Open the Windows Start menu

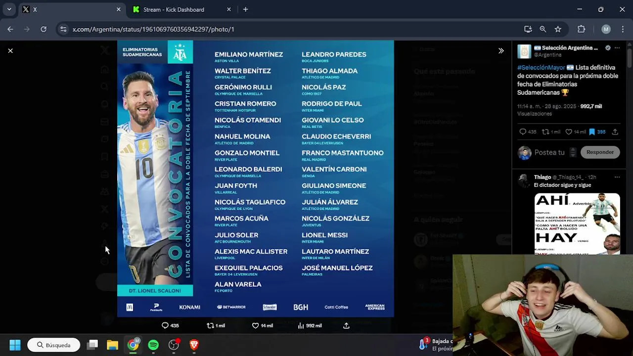tap(15, 345)
